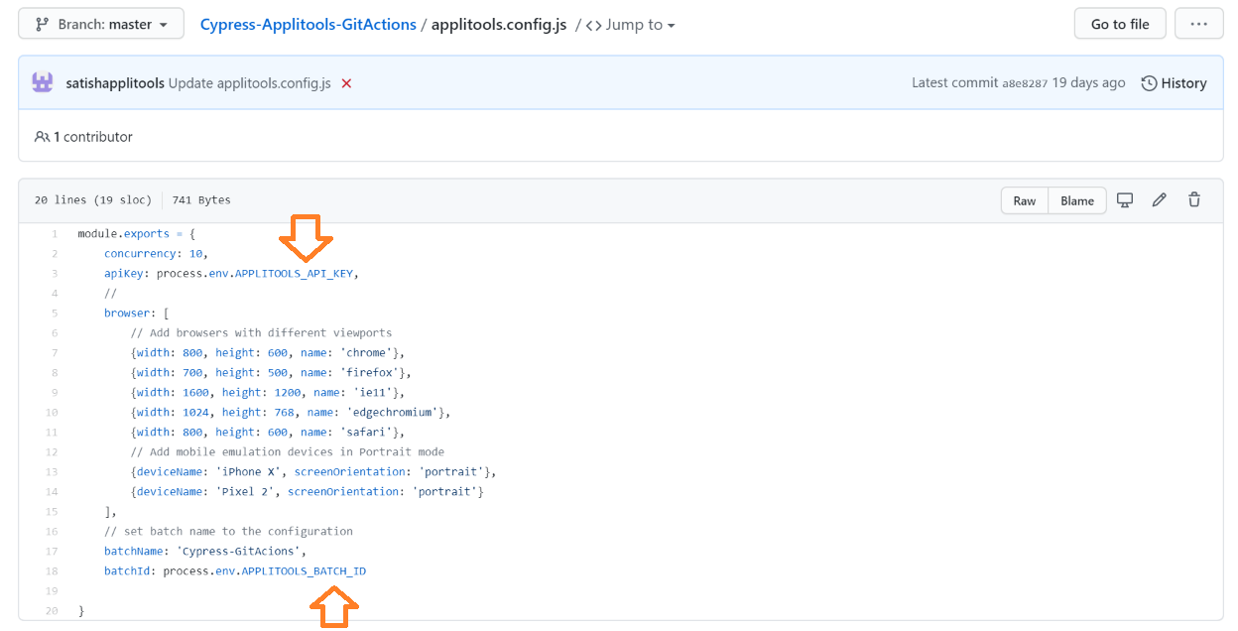This screenshot has width=1238, height=631.
Task: Click line number 18 in the gutter
Action: pyautogui.click(x=52, y=571)
